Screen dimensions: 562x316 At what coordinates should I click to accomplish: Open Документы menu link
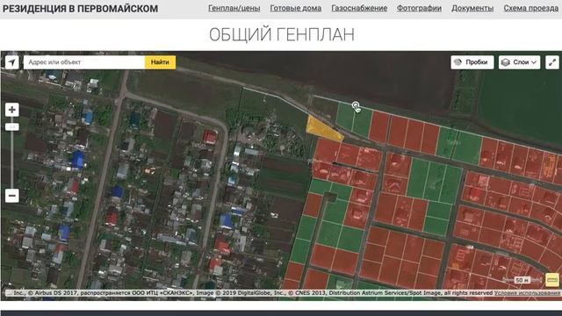click(472, 8)
